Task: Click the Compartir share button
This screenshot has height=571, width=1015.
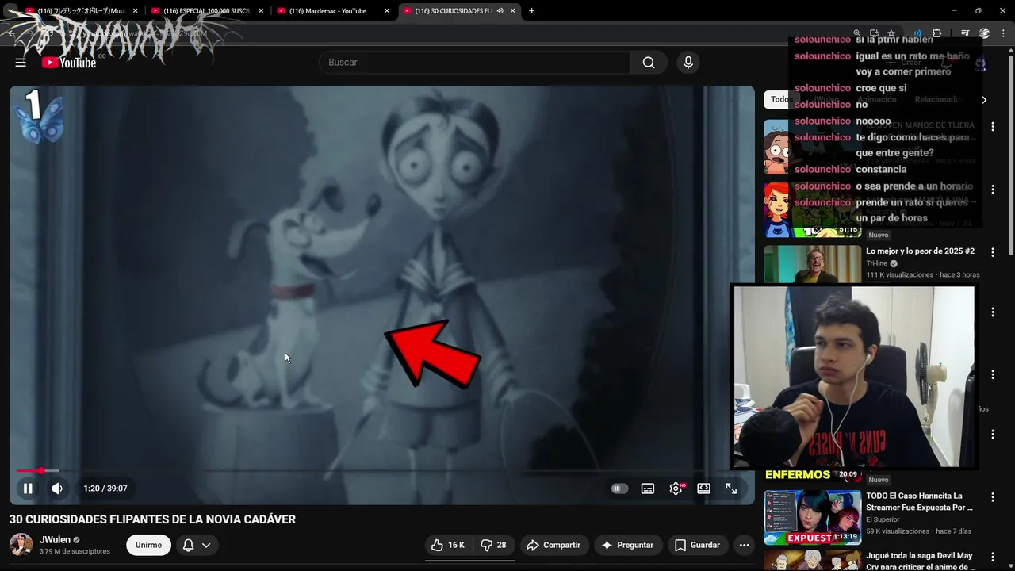Action: pyautogui.click(x=553, y=545)
